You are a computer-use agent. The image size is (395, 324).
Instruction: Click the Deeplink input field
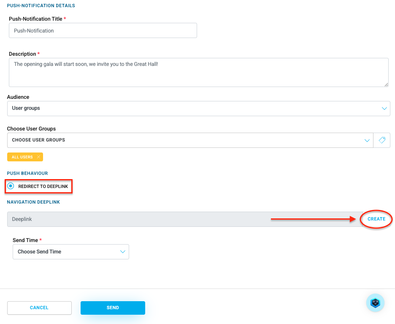point(185,219)
